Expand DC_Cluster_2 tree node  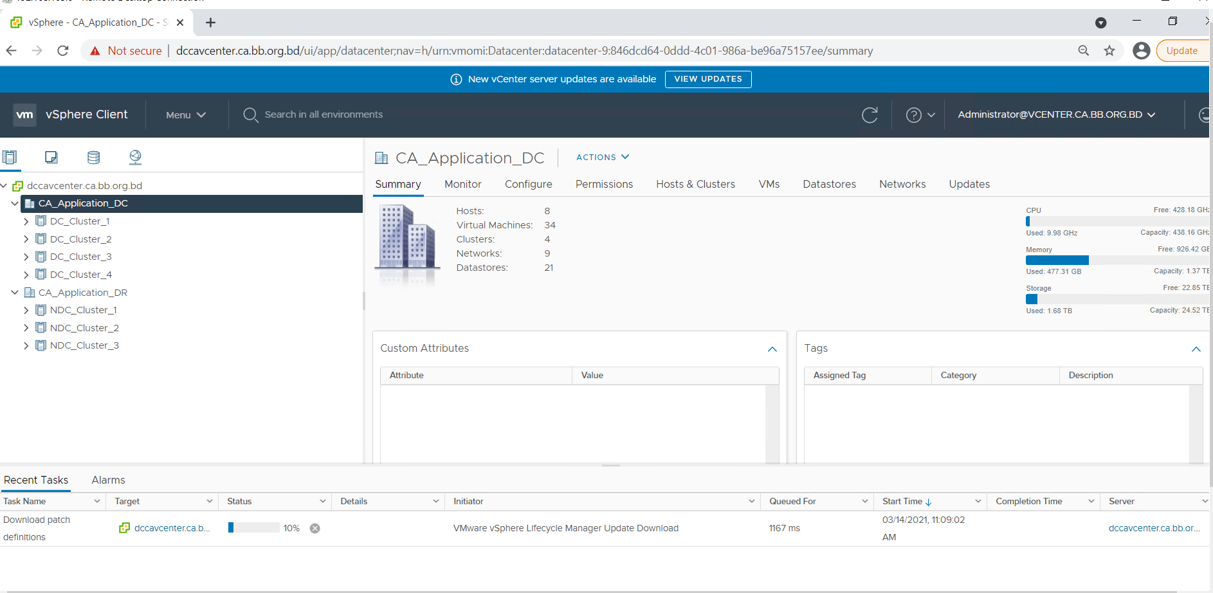point(26,239)
